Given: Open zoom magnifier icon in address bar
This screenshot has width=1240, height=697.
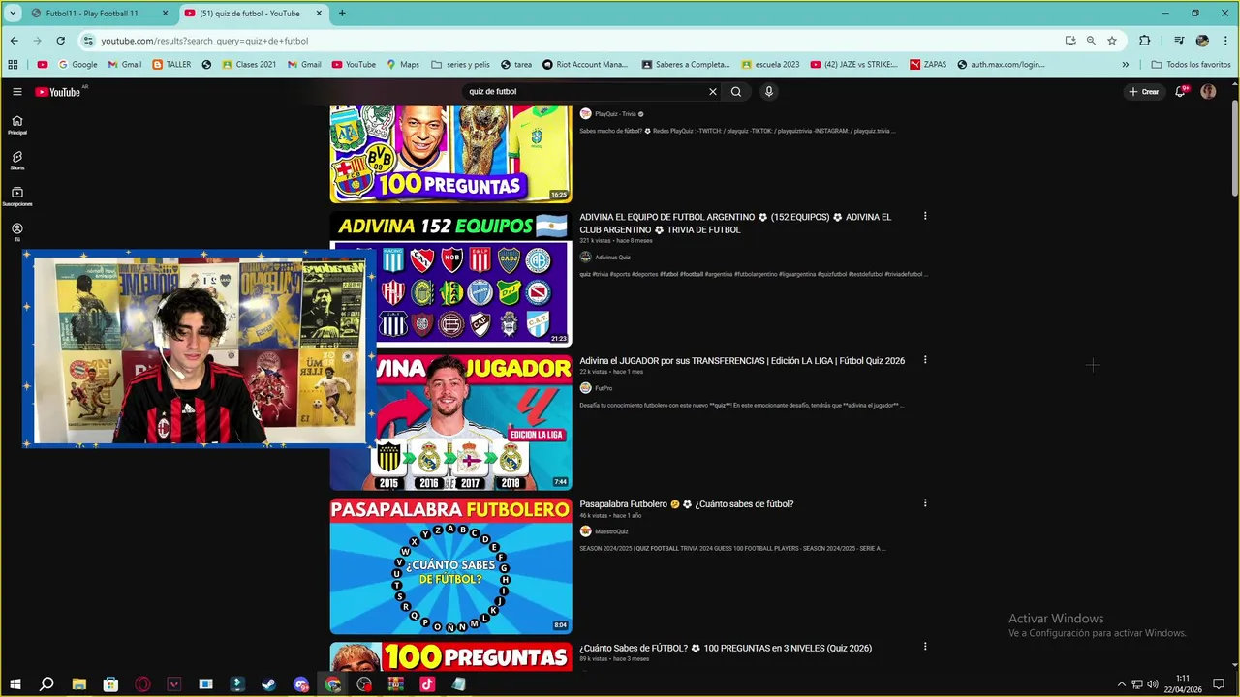Looking at the screenshot, I should [1091, 41].
